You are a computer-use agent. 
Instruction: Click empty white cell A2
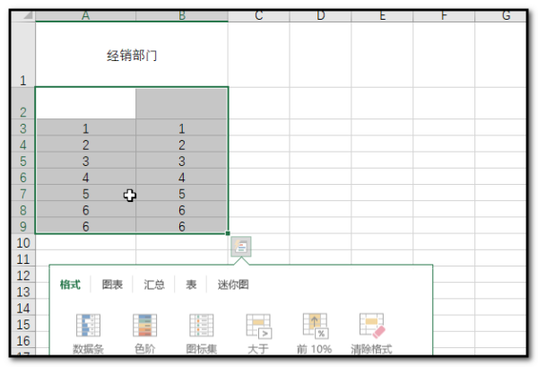86,103
